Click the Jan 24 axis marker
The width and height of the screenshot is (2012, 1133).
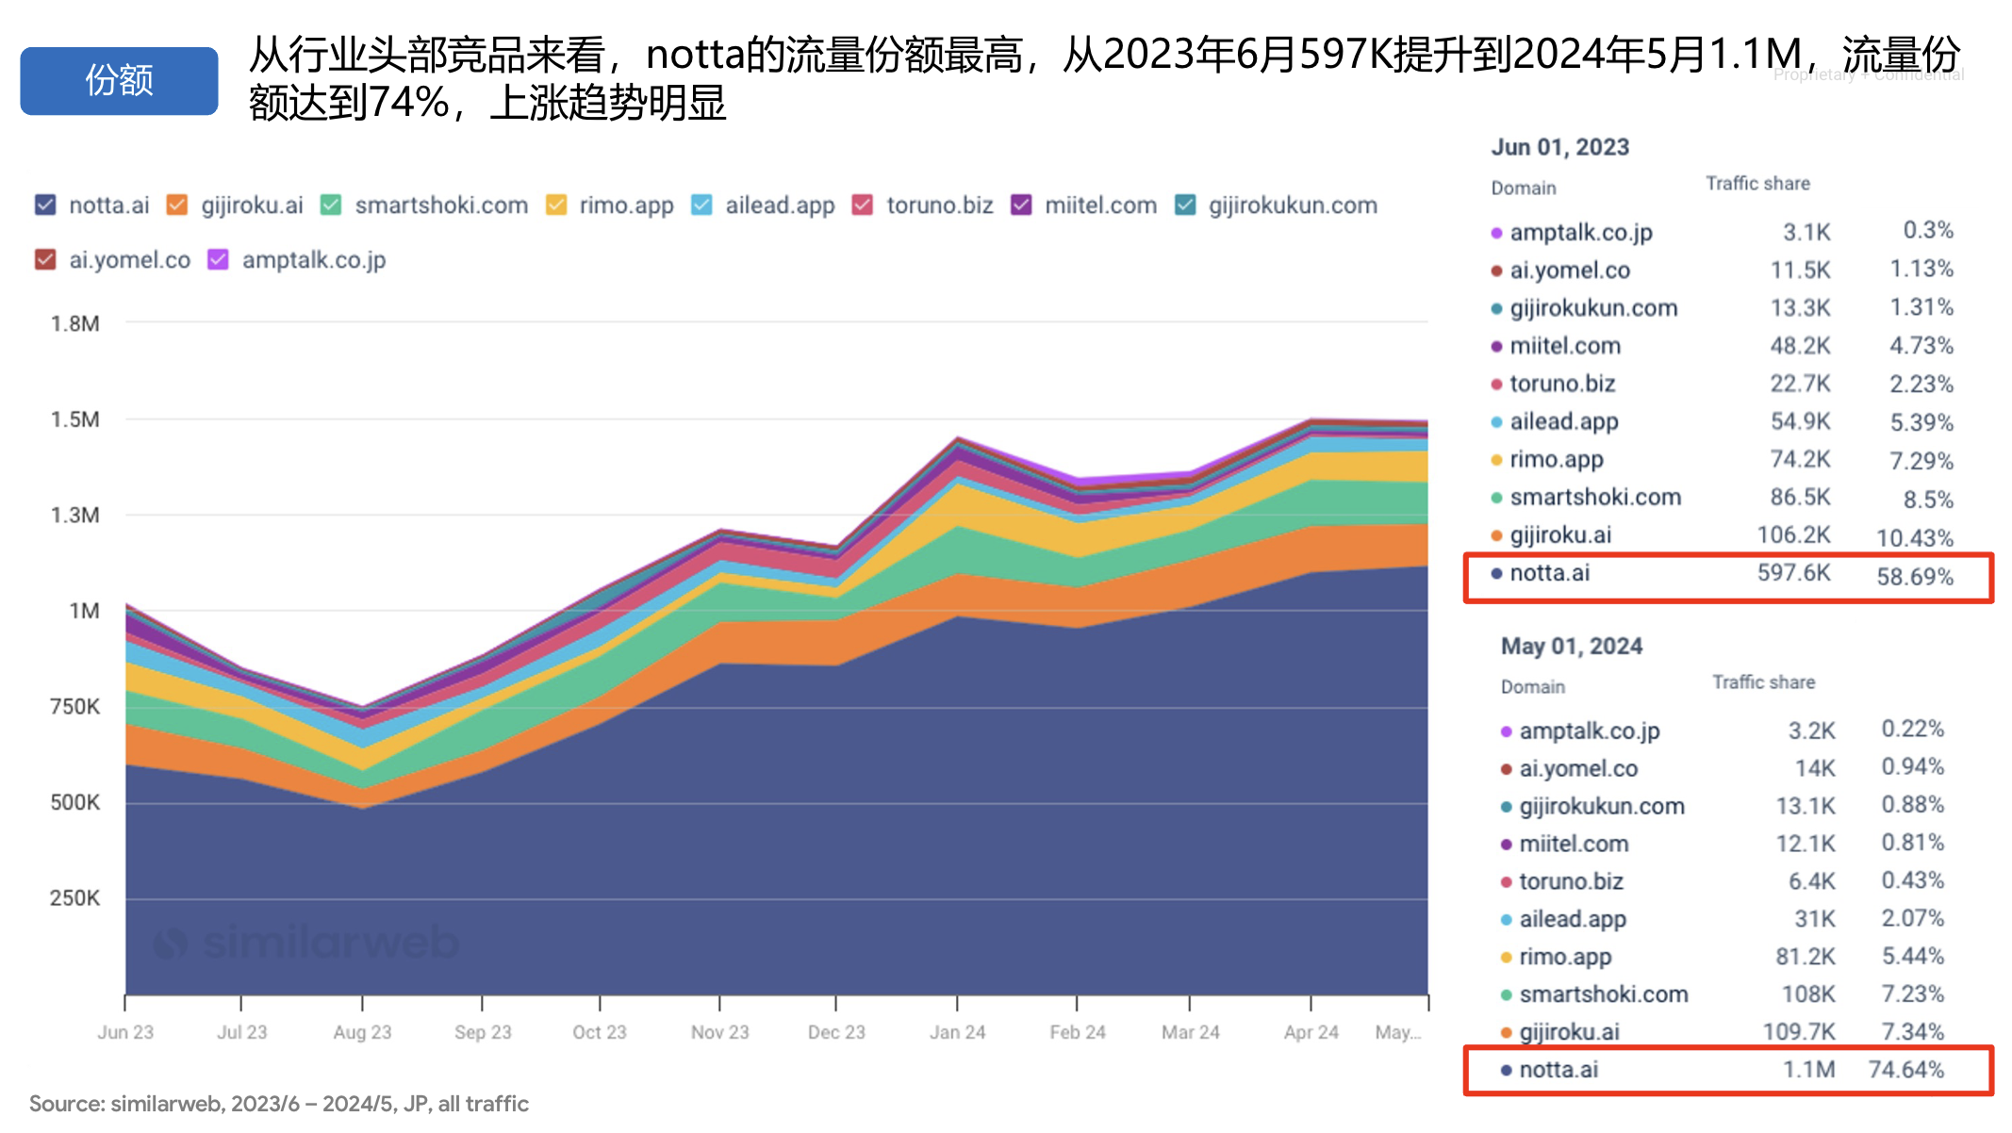click(957, 1032)
